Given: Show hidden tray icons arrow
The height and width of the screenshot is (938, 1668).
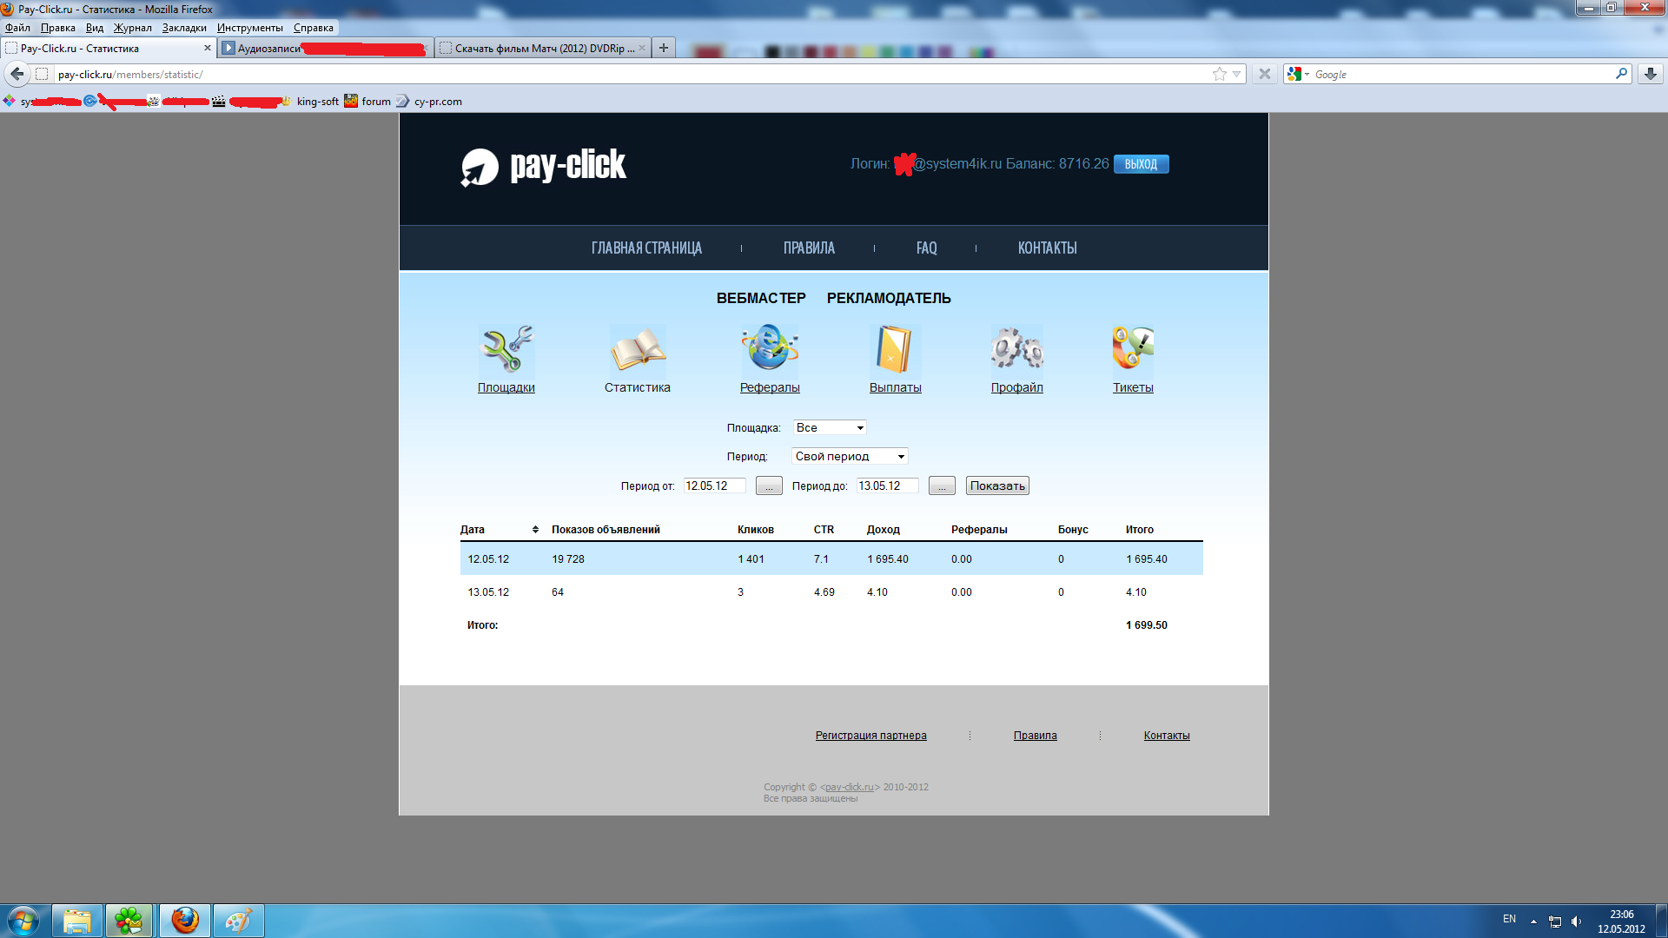Looking at the screenshot, I should 1533,921.
